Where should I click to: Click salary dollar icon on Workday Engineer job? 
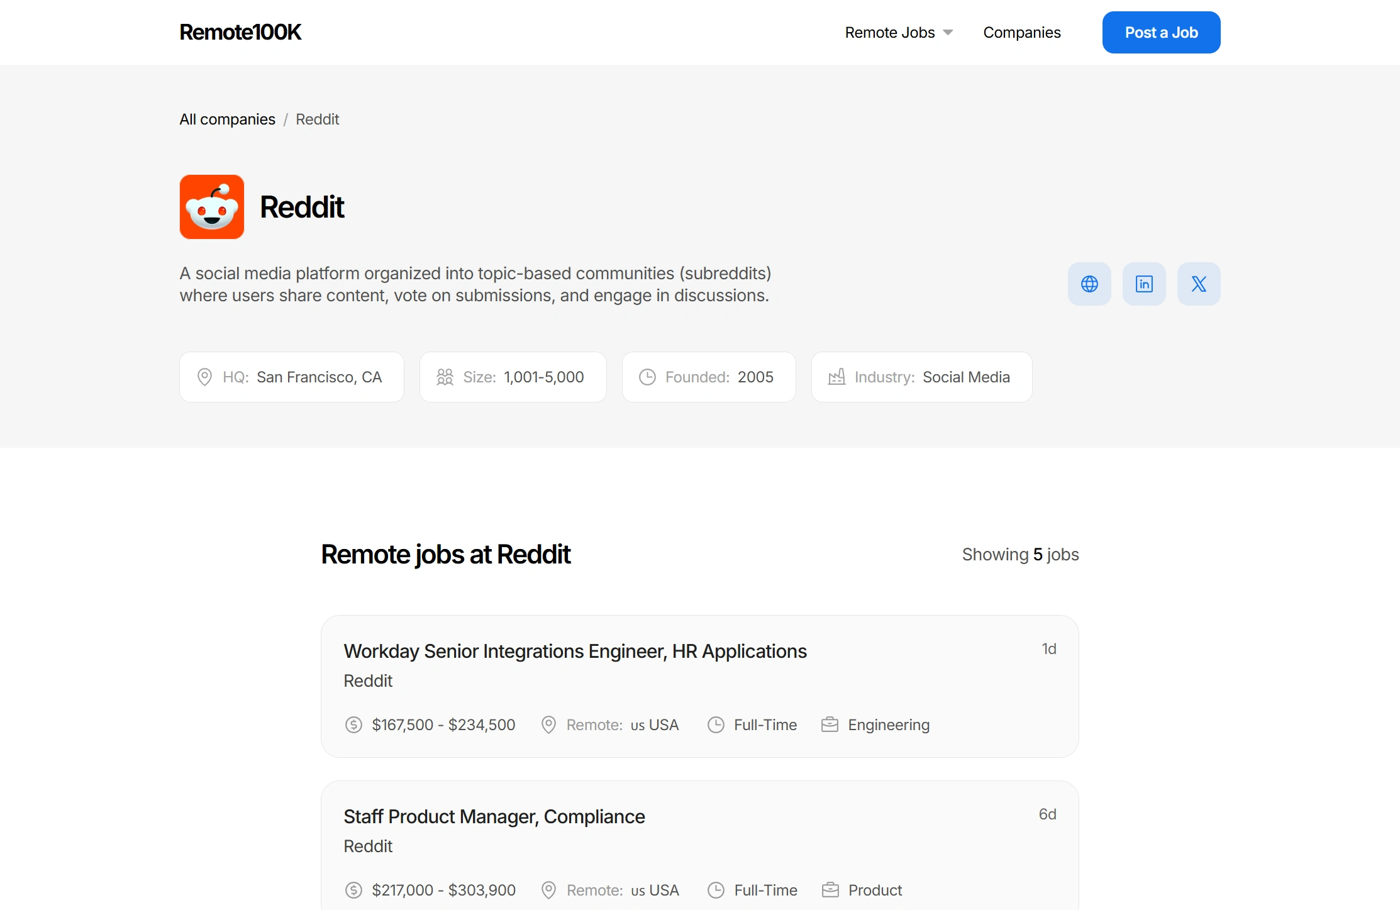[353, 724]
